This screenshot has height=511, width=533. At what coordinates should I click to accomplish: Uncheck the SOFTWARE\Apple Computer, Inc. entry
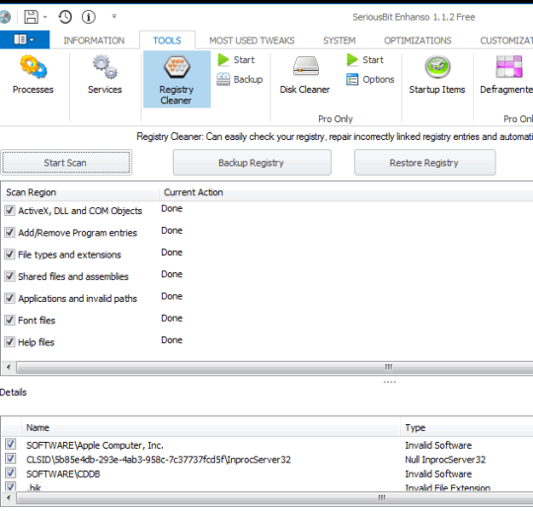[11, 444]
